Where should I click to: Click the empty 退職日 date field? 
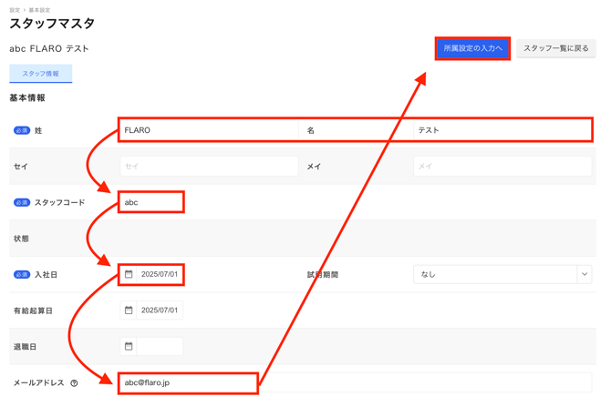pos(160,346)
